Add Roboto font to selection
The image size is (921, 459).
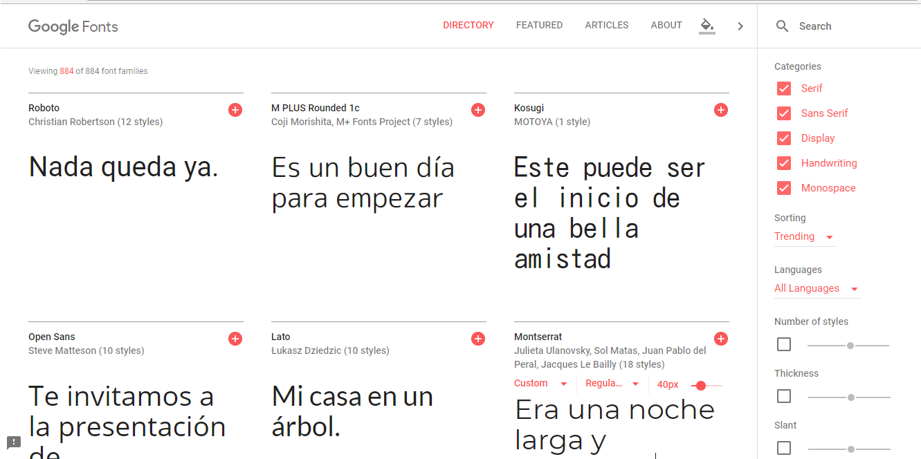coord(235,110)
